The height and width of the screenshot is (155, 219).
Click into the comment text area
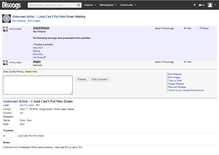38,85
